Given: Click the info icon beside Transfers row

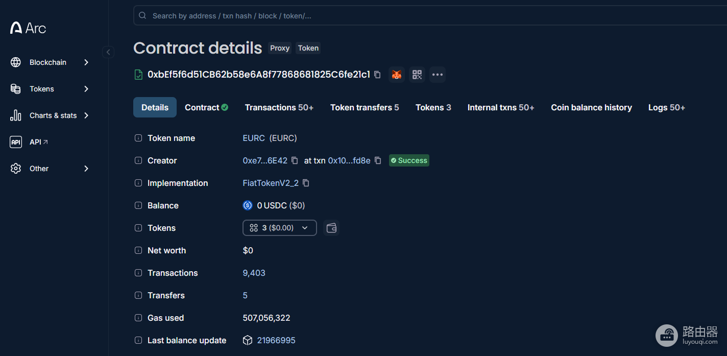Looking at the screenshot, I should click(x=138, y=295).
